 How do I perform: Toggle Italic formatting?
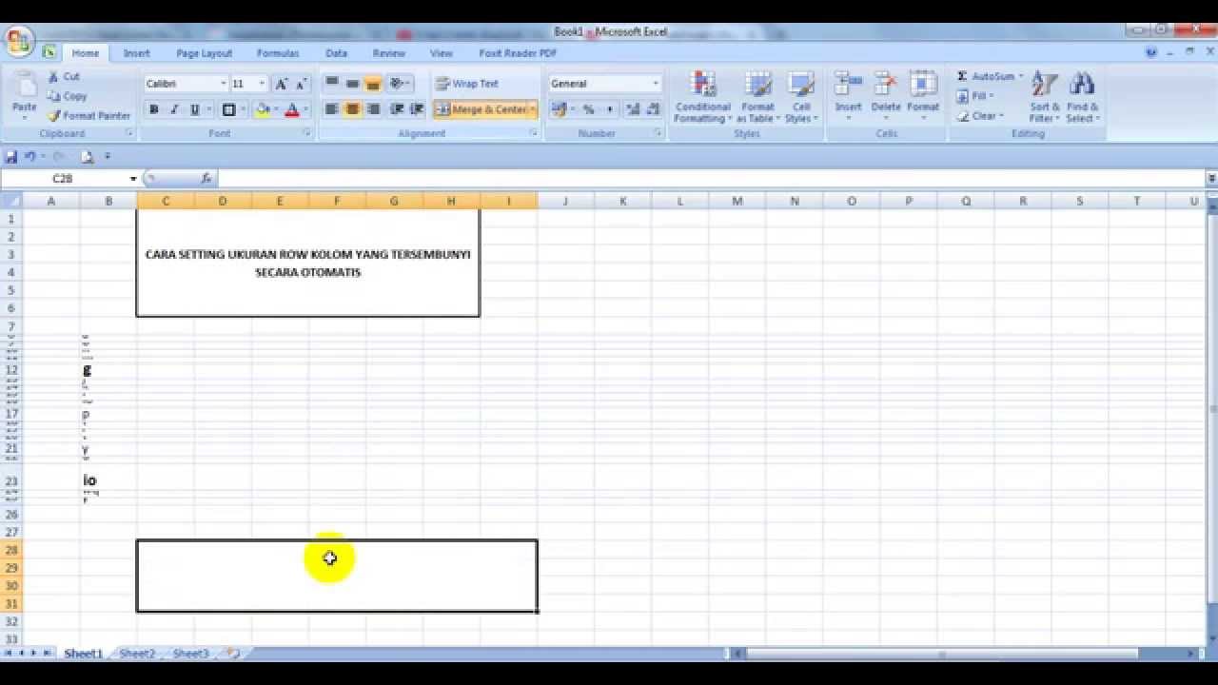(174, 109)
